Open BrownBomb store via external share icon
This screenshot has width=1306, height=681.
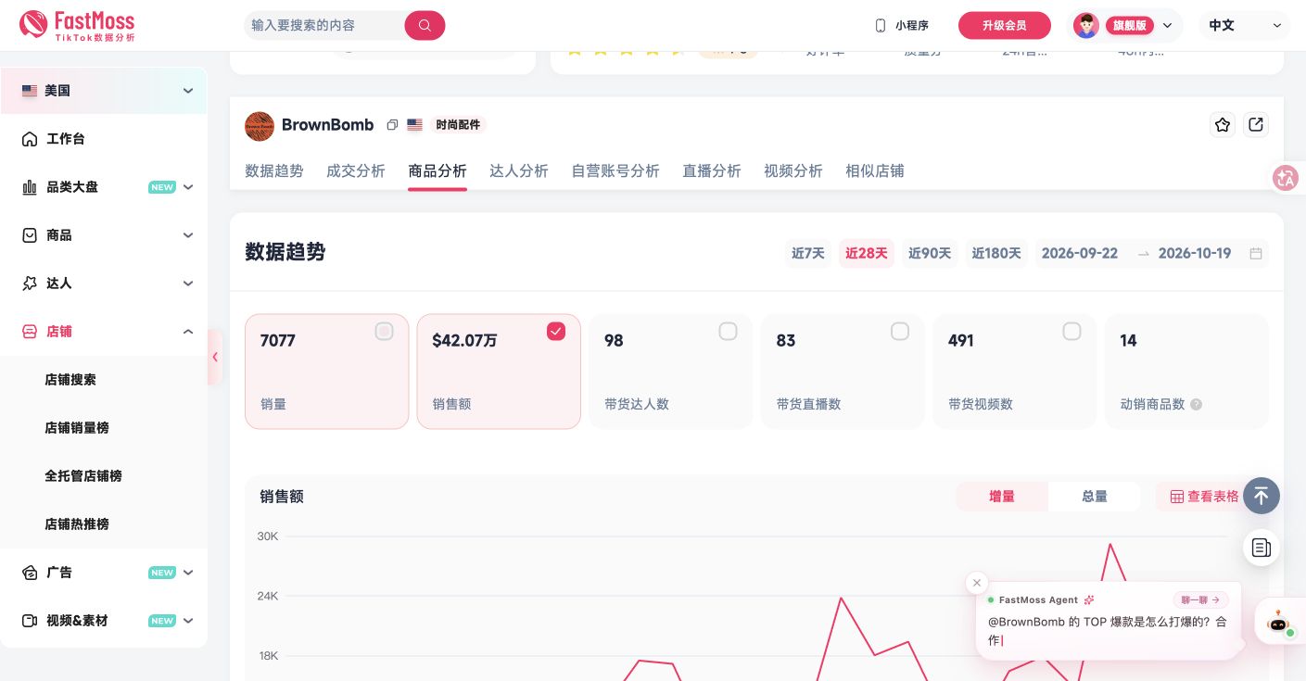coord(1256,125)
